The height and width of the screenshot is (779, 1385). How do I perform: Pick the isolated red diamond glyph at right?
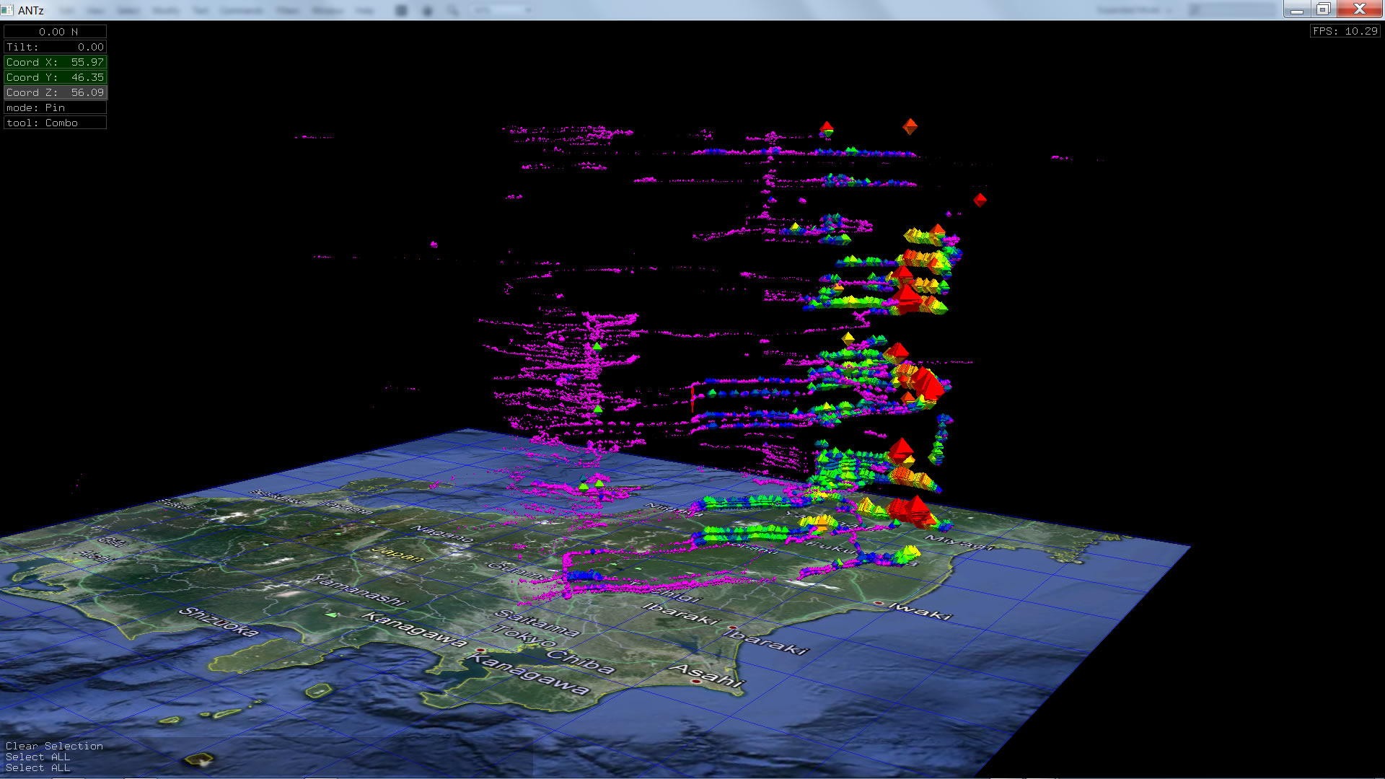[980, 200]
